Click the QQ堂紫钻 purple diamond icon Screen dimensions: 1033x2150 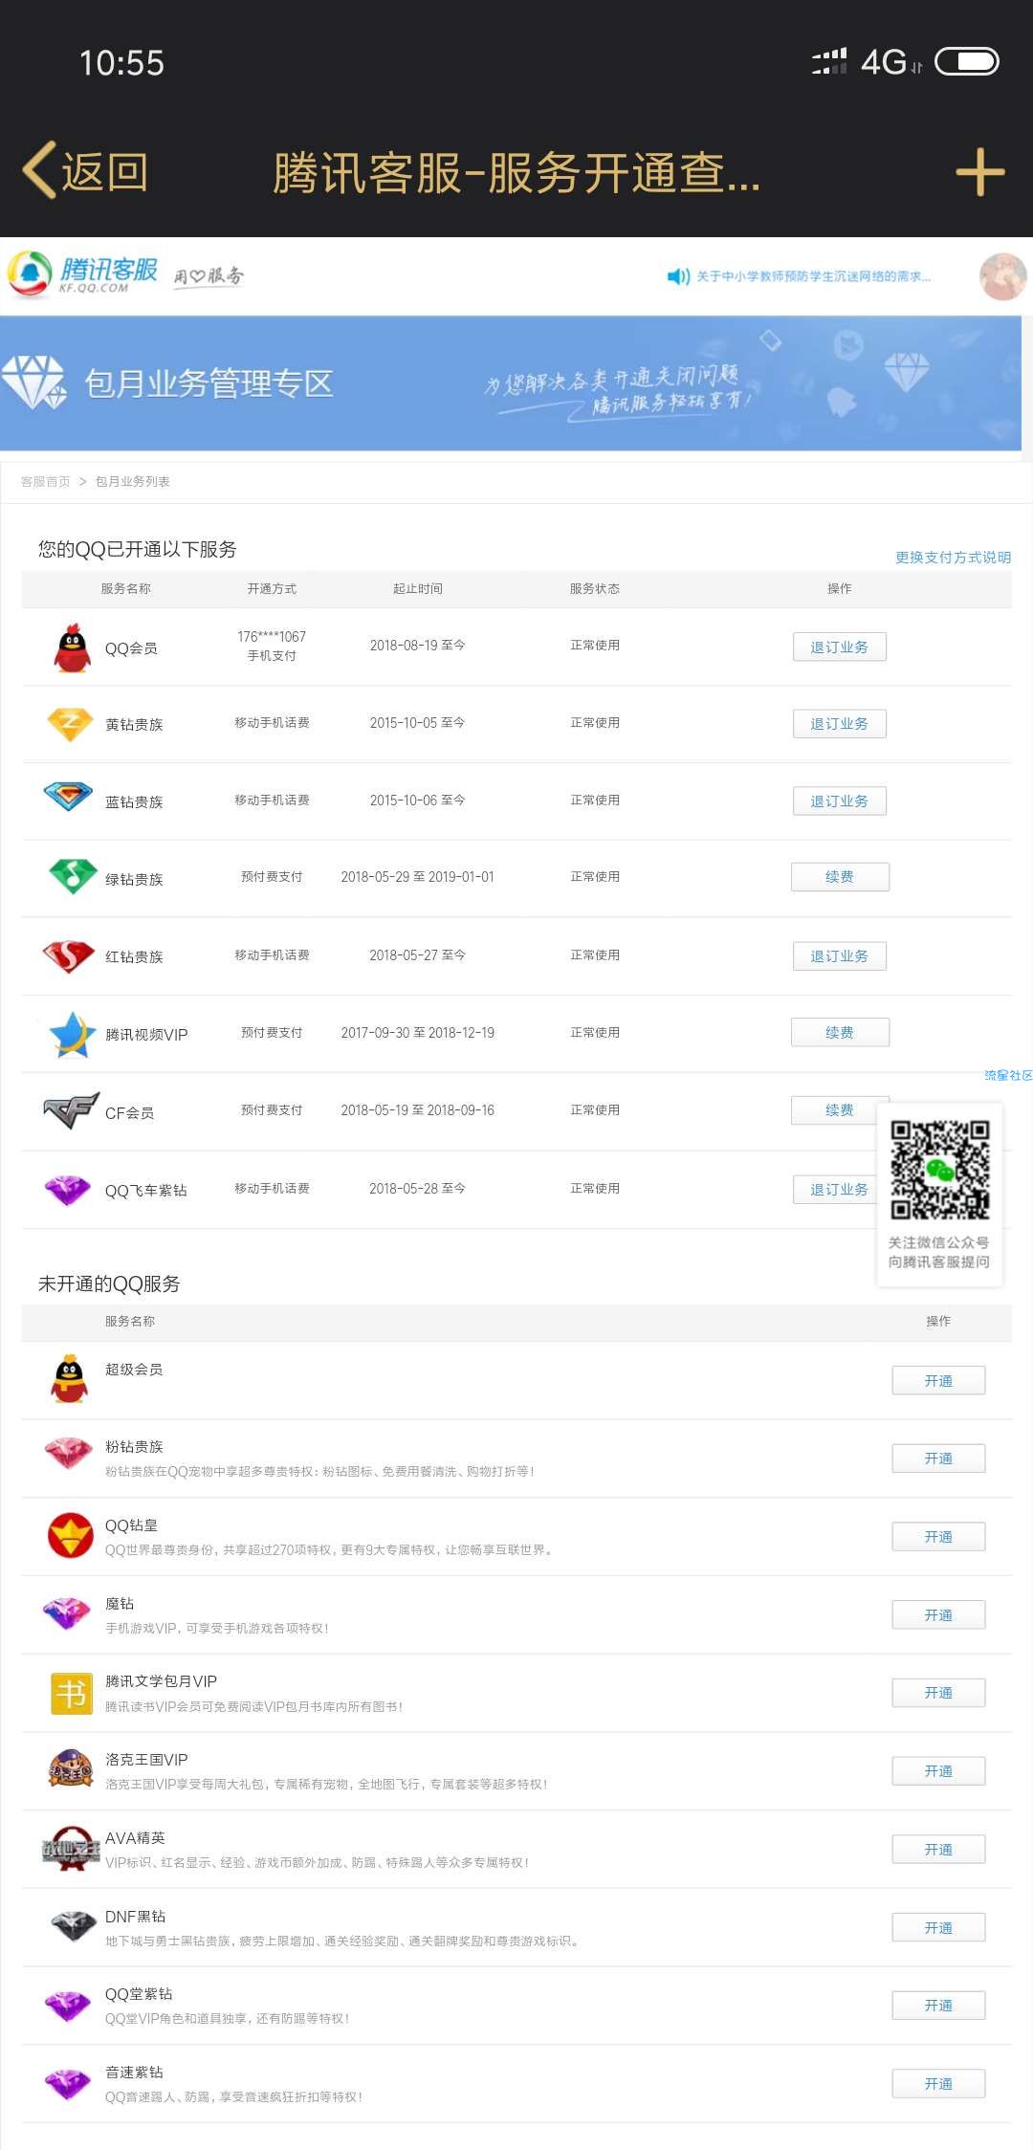pos(68,2006)
